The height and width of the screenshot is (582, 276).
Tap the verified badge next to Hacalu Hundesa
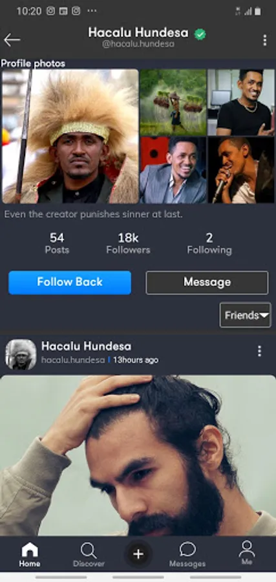[x=200, y=34]
